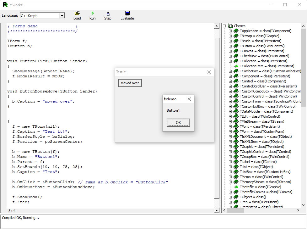Click the Classes root books icon
Image resolution: width=307 pixels, height=229 pixels.
point(230,26)
